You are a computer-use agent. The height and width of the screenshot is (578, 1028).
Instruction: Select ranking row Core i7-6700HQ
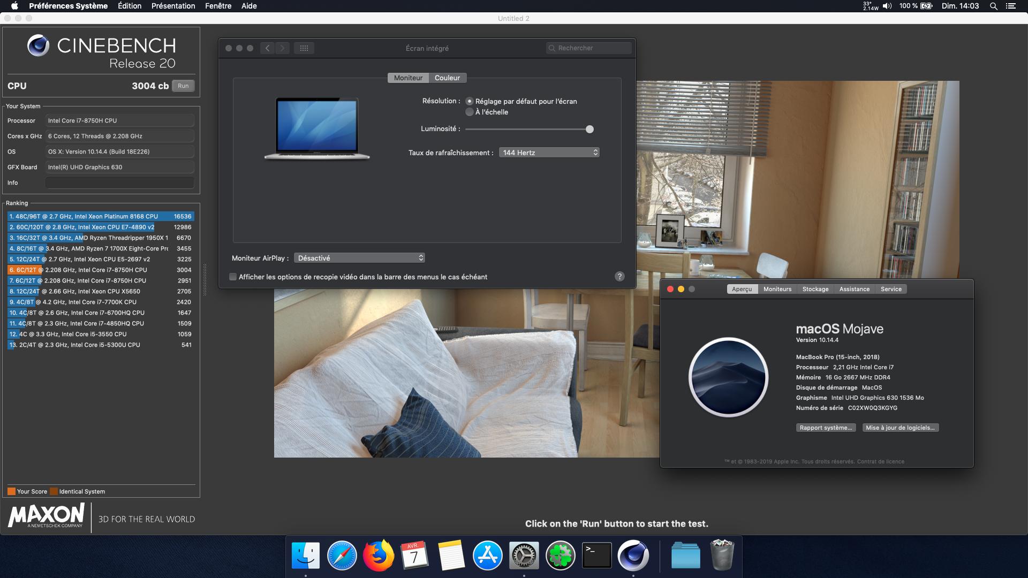(x=101, y=313)
